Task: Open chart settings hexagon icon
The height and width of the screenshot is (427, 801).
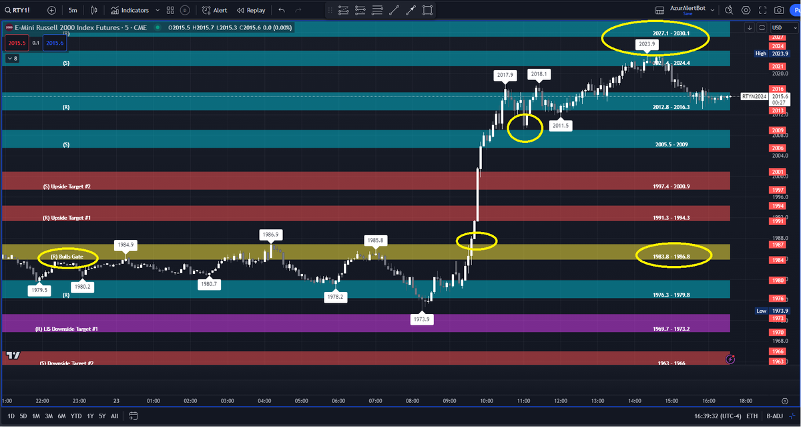Action: tap(746, 10)
